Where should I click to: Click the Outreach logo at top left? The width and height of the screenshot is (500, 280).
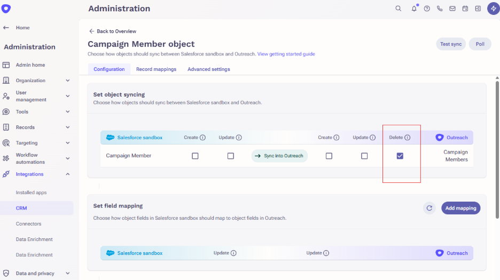tap(6, 9)
